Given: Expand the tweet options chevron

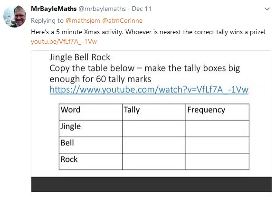Looking at the screenshot, I should 267,9.
